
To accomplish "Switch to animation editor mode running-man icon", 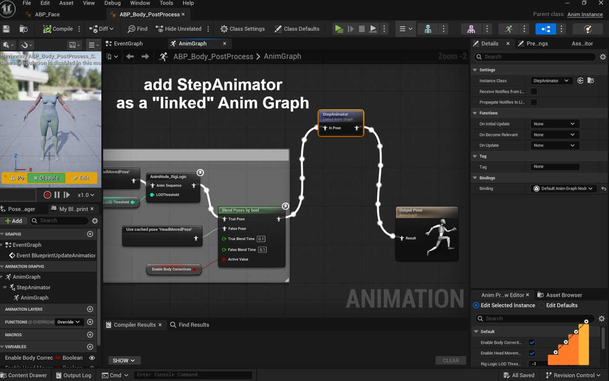I will tap(509, 29).
